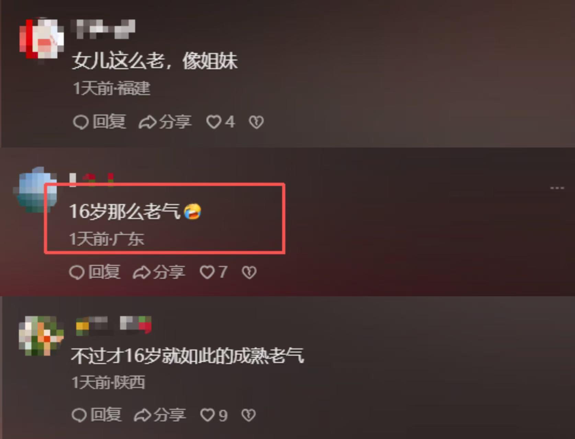Like the comment with 4 likes
575x439 pixels.
[x=220, y=122]
